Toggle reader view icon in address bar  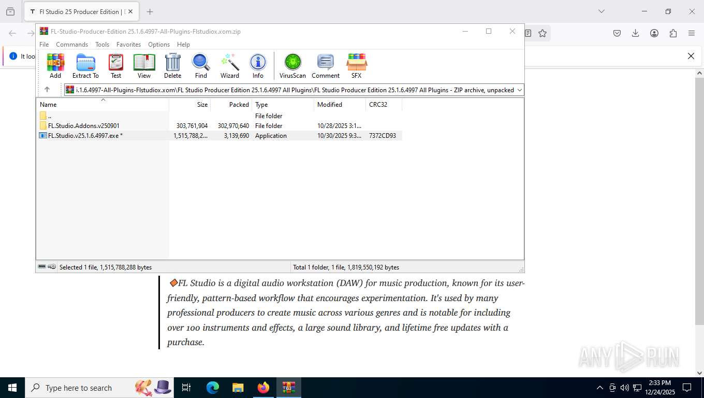528,33
